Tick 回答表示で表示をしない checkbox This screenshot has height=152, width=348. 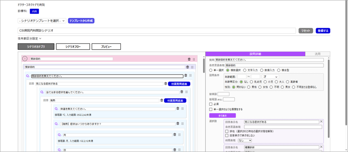click(x=227, y=135)
